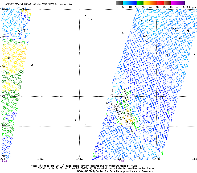The width and height of the screenshot is (197, 173).
Task: Pick the blue 10-15 knots legend color
Action: point(133,3)
